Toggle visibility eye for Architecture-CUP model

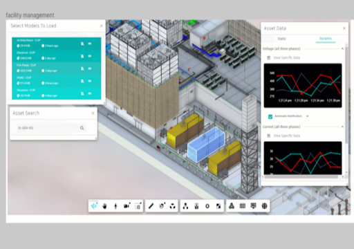click(x=90, y=44)
